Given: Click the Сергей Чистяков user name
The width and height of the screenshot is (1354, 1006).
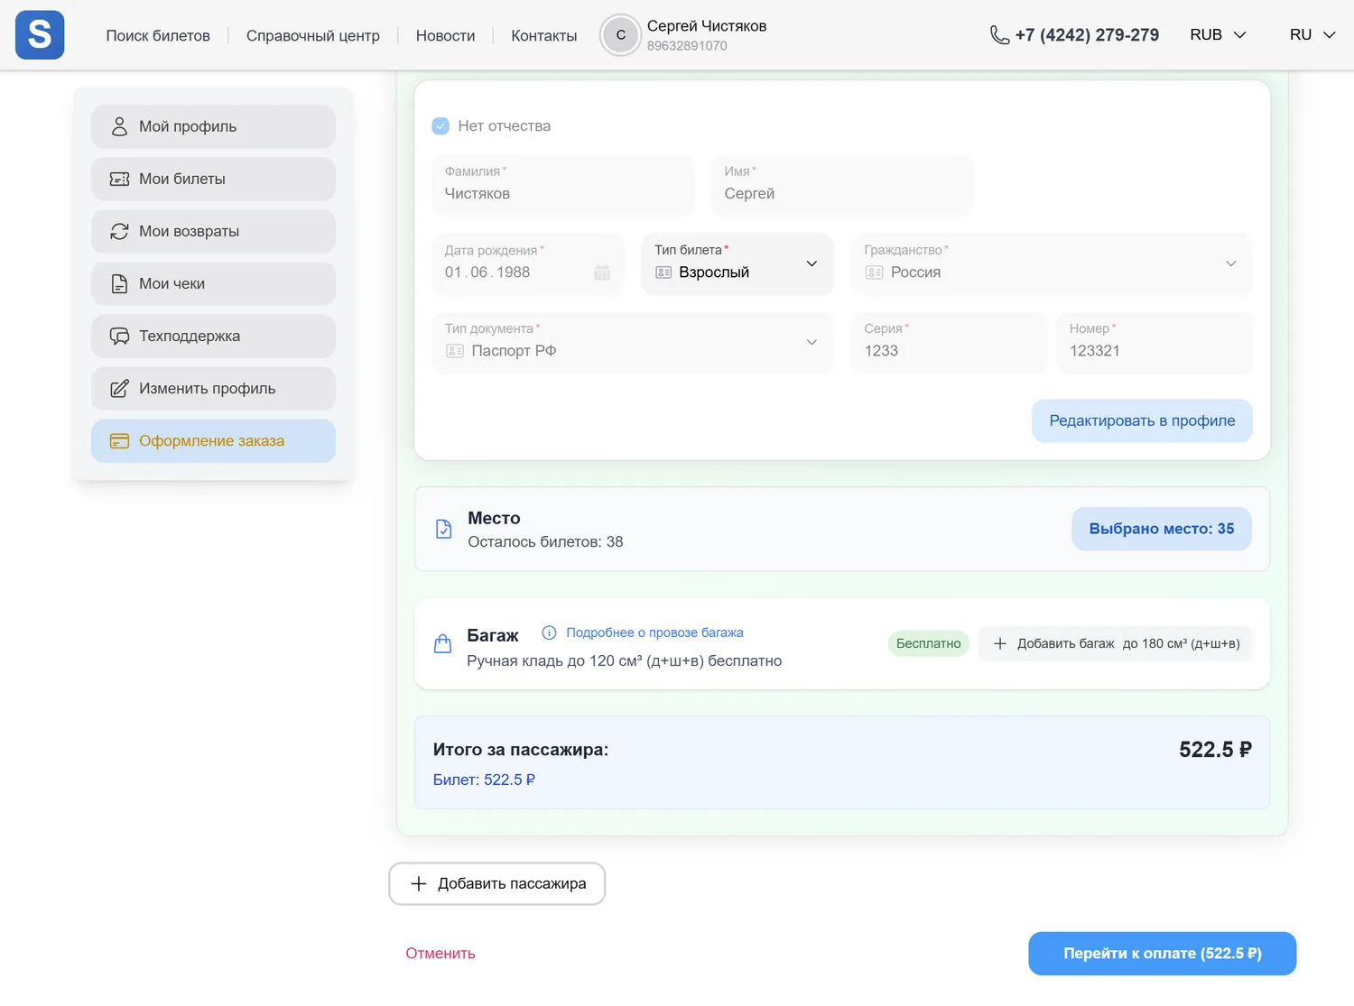Looking at the screenshot, I should (x=707, y=26).
